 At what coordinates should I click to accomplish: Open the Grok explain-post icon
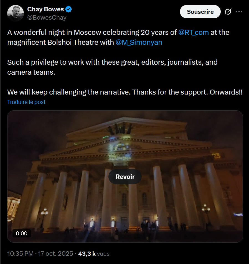tap(228, 12)
